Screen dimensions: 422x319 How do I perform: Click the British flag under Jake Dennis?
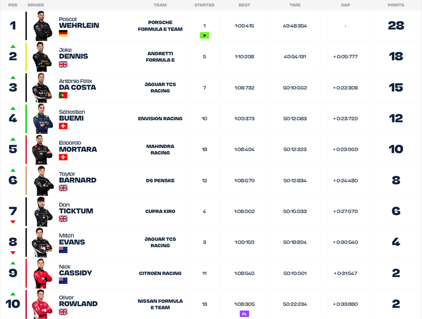tap(63, 64)
